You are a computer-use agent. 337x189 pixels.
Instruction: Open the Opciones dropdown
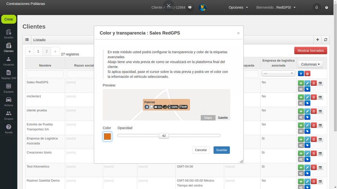(238, 7)
